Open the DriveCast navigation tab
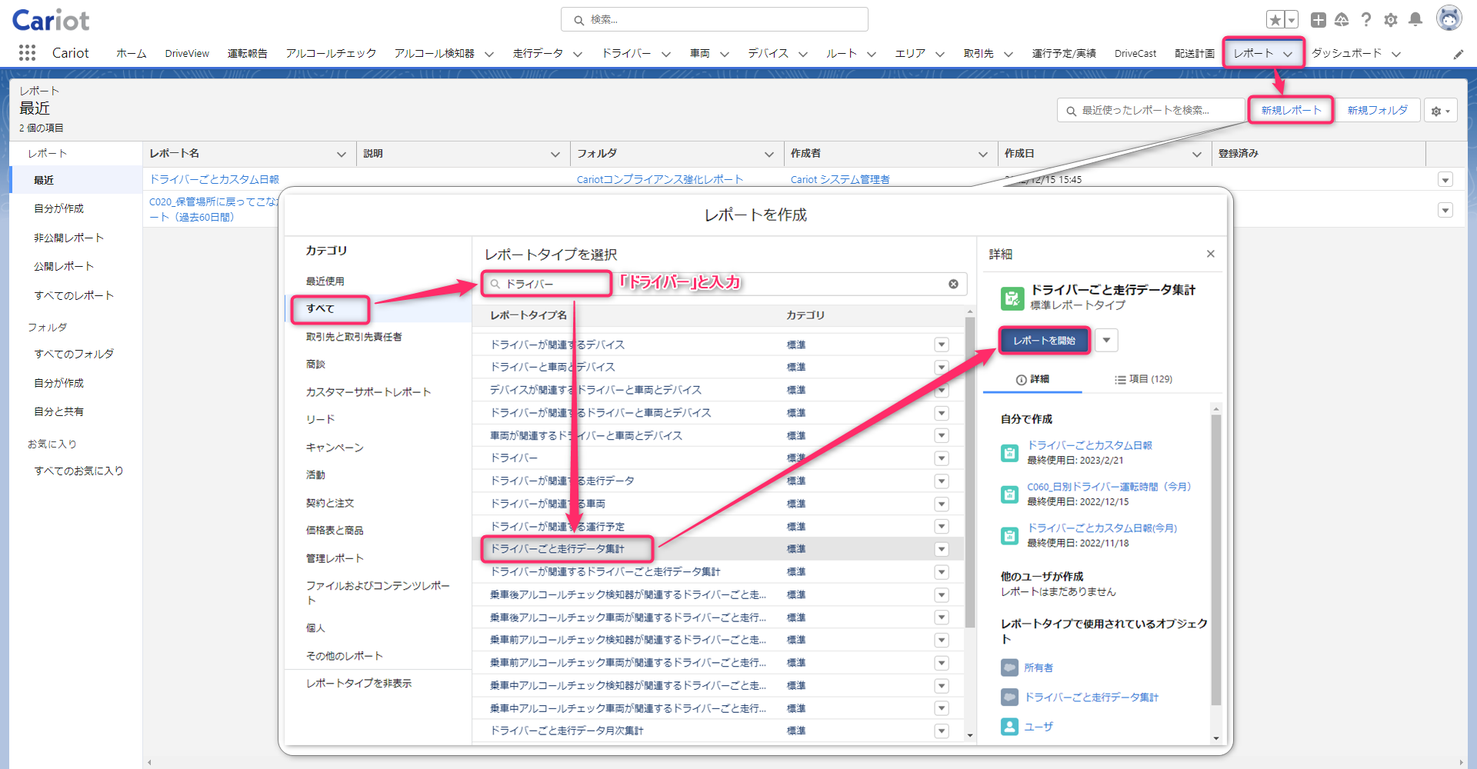1477x769 pixels. [1135, 53]
